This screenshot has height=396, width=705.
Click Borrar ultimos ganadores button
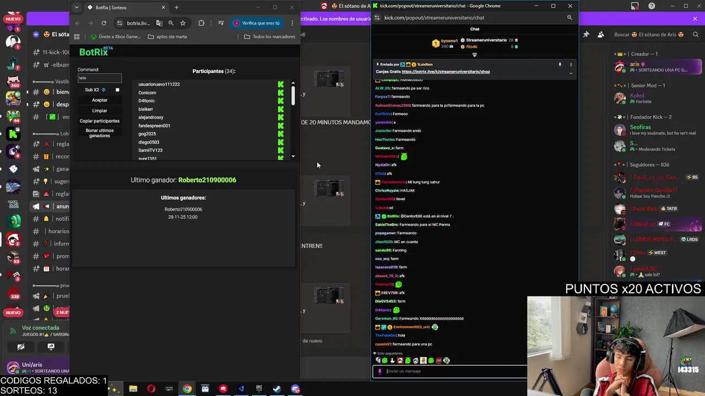[100, 133]
